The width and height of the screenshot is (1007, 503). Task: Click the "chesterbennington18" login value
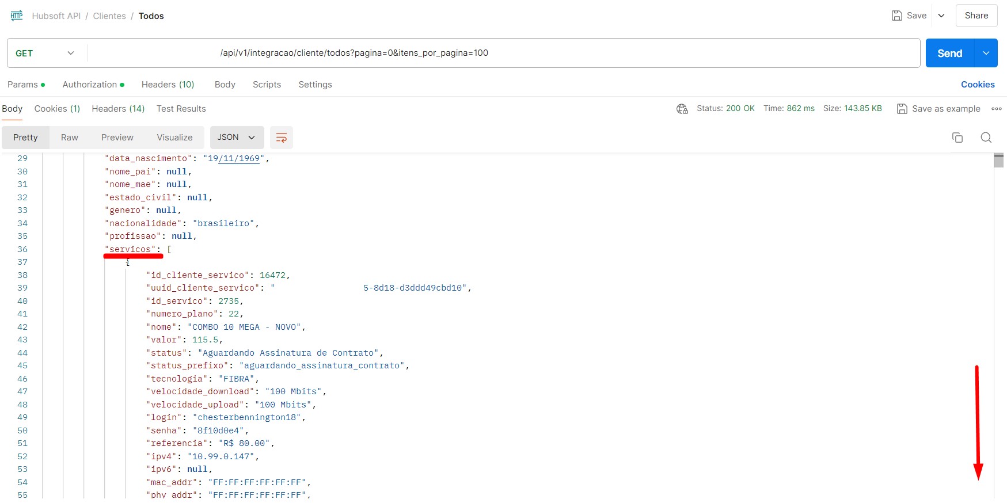(246, 417)
